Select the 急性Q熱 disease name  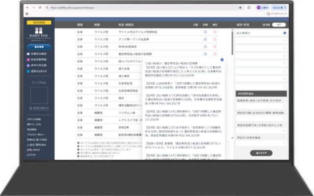124,127
